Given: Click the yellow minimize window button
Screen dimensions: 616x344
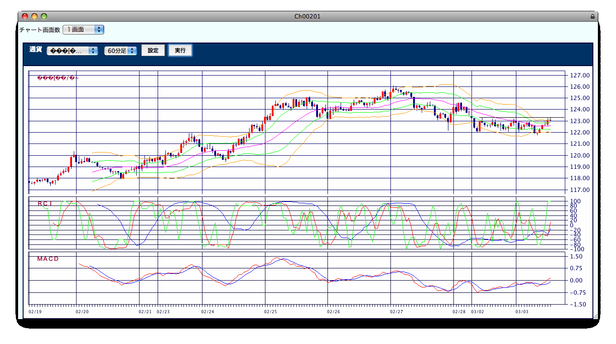Looking at the screenshot, I should coord(34,16).
